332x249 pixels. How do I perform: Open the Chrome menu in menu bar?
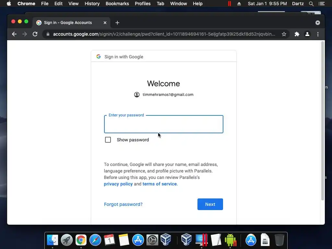pyautogui.click(x=26, y=4)
